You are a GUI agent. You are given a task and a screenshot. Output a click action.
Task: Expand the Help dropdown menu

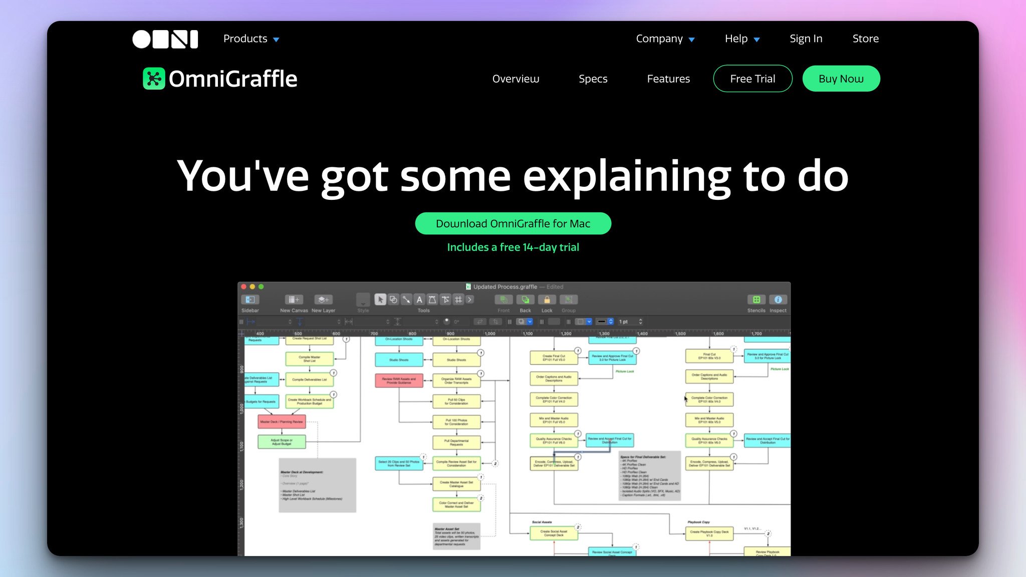pos(744,38)
